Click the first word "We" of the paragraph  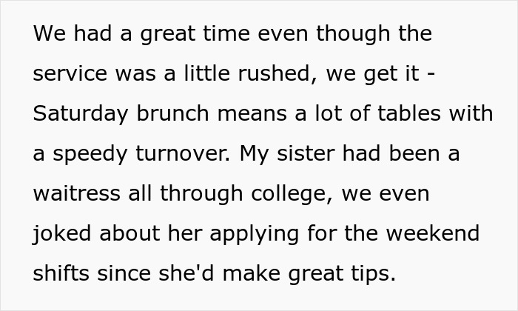point(50,34)
